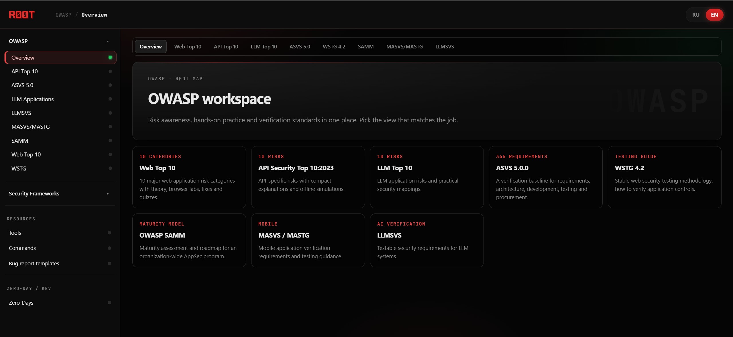
Task: Open the OWASP SAMM card
Action: tap(189, 240)
